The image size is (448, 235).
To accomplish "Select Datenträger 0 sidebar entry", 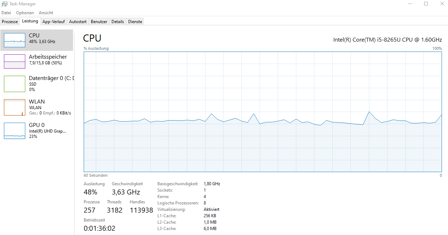I will [x=37, y=84].
